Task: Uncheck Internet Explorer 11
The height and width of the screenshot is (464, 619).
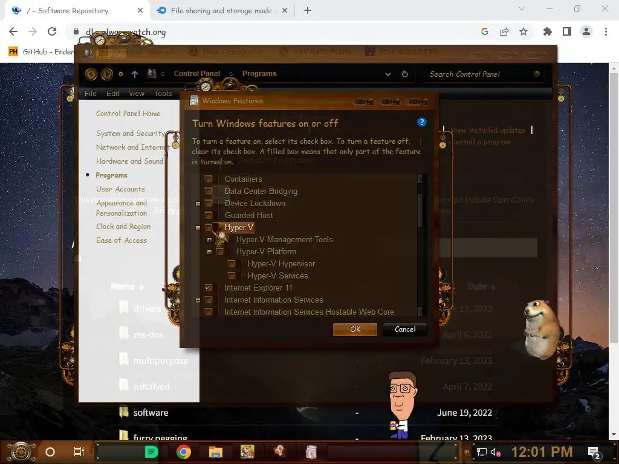Action: coord(209,288)
